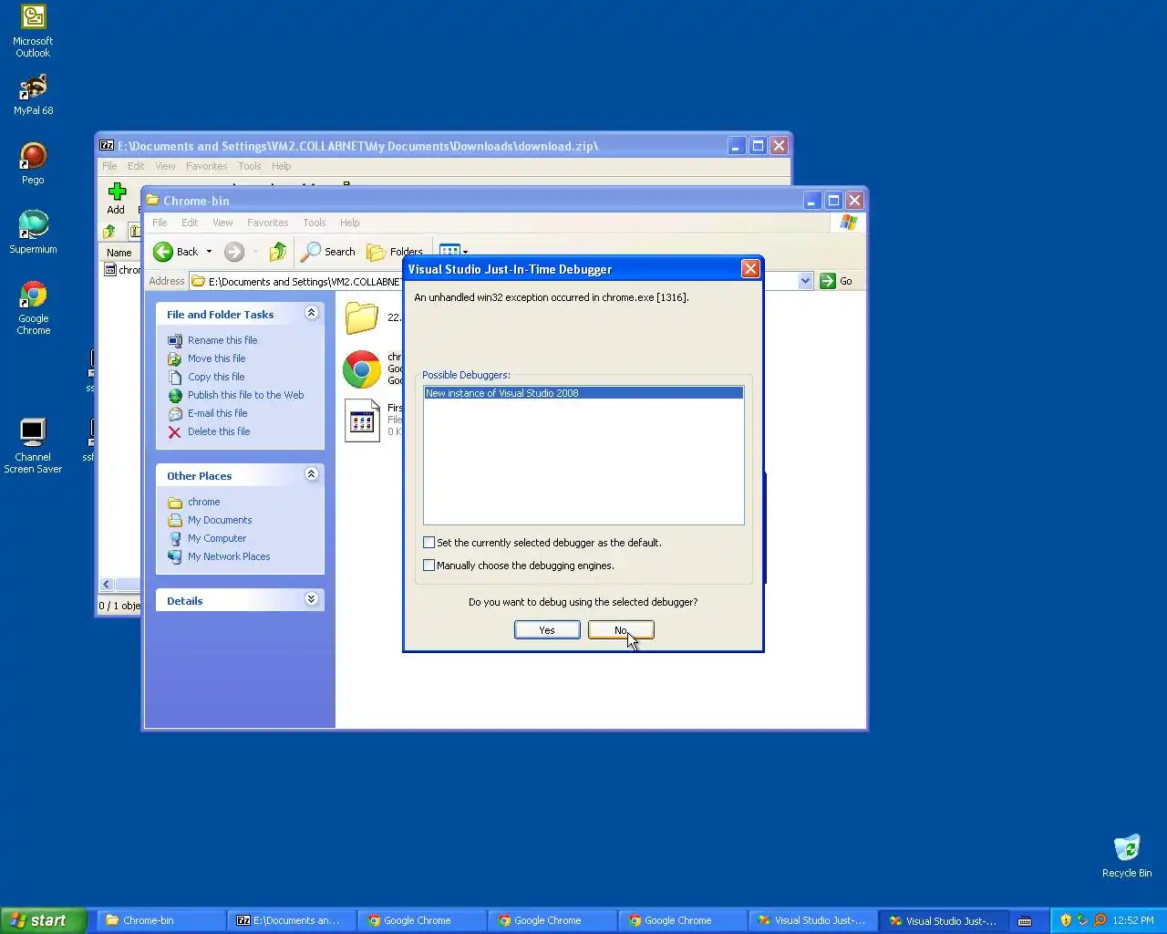Viewport: 1167px width, 934px height.
Task: Click Delete this file
Action: [218, 431]
